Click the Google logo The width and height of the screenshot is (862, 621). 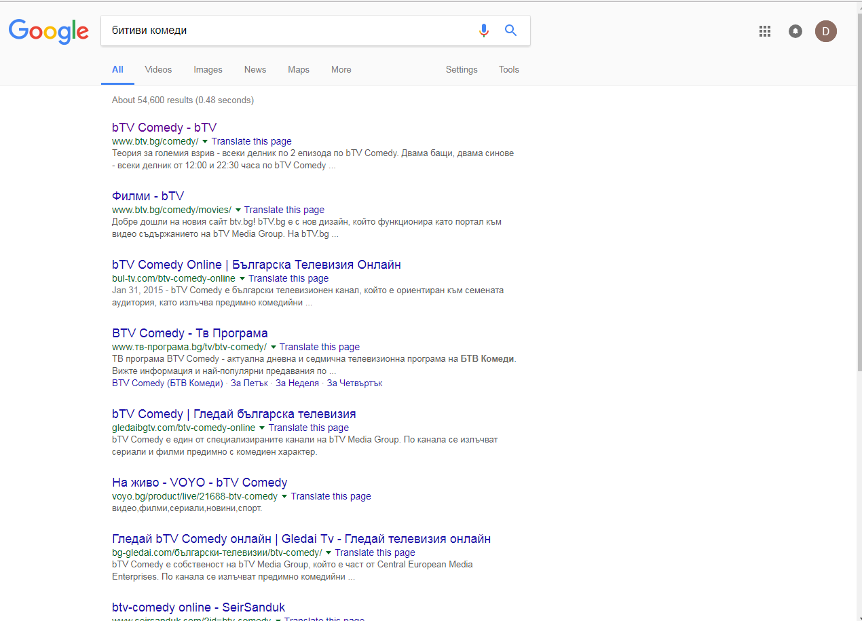tap(49, 31)
